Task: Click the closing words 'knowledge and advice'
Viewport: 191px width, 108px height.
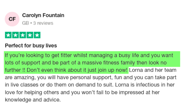Action: (x=33, y=100)
